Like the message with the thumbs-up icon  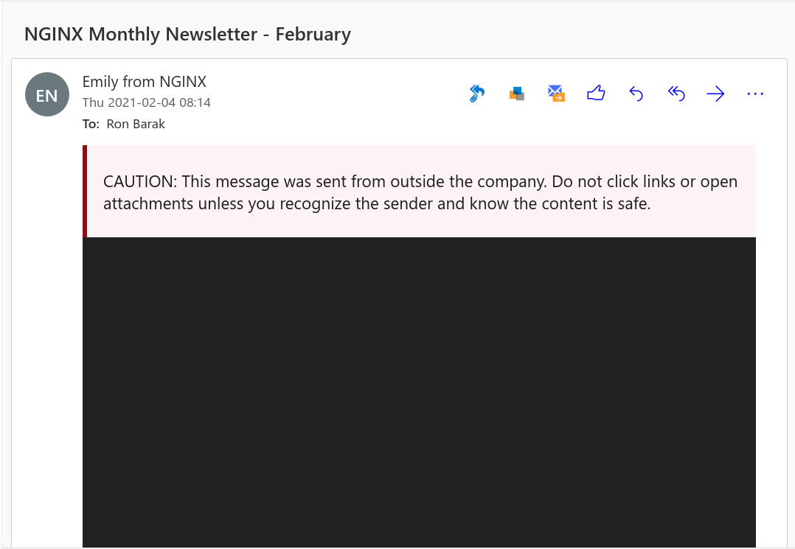(596, 94)
